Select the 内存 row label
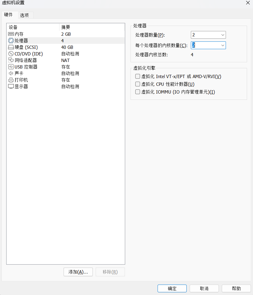The image size is (253, 295). (19, 34)
